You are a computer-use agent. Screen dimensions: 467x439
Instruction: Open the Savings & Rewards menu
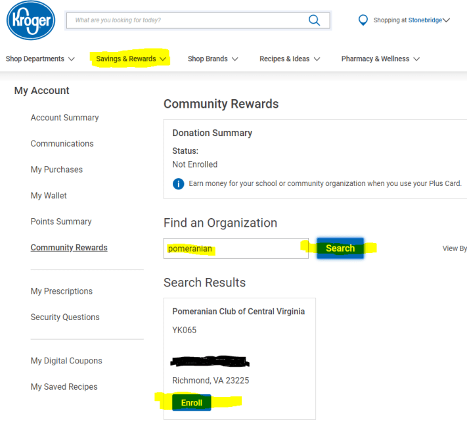pos(131,58)
